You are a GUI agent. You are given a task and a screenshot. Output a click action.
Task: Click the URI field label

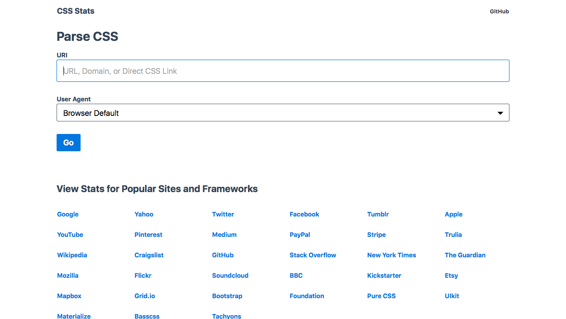[62, 55]
